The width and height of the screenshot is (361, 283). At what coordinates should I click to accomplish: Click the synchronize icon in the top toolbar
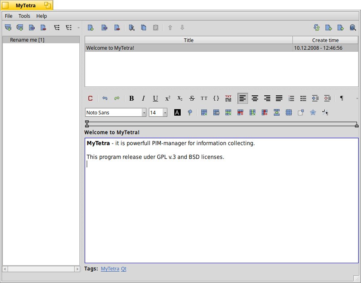click(x=317, y=28)
